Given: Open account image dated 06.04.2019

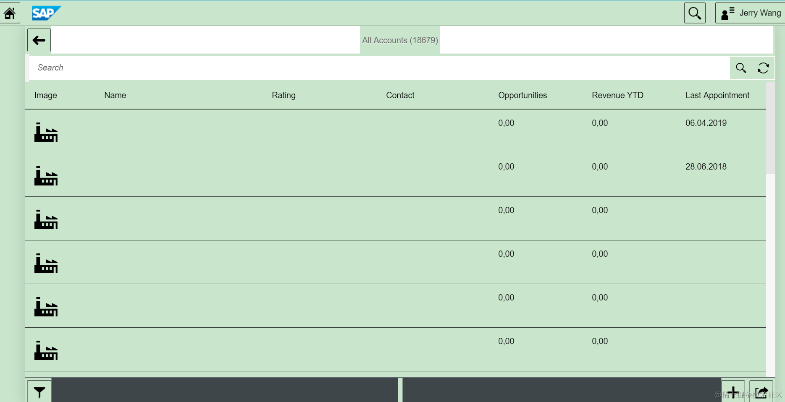Looking at the screenshot, I should (46, 132).
